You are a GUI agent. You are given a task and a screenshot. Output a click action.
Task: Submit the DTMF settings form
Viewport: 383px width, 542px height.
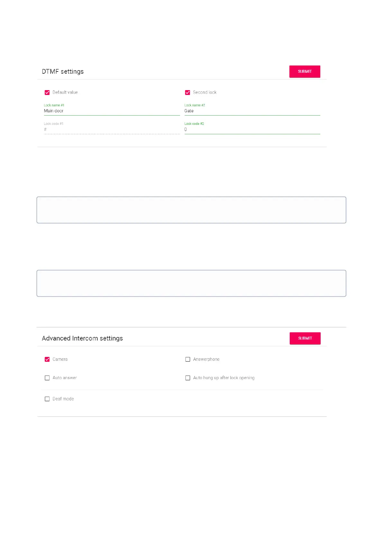tap(305, 71)
